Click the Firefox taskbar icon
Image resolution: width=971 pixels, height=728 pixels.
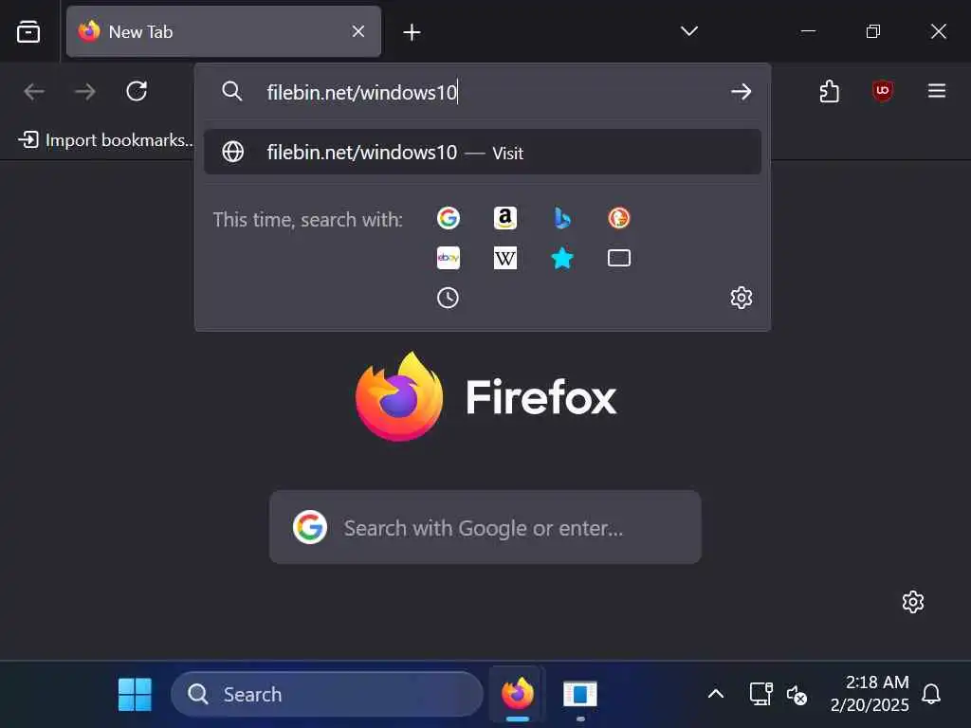click(518, 694)
